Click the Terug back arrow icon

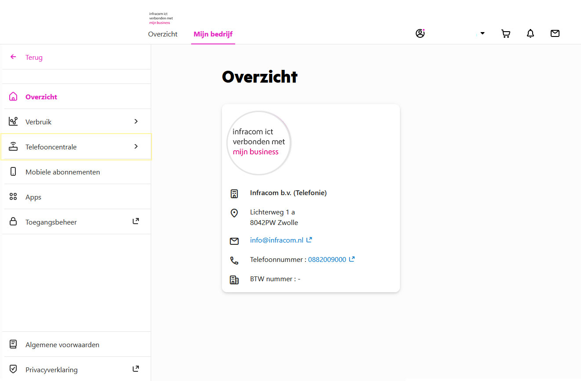coord(13,57)
